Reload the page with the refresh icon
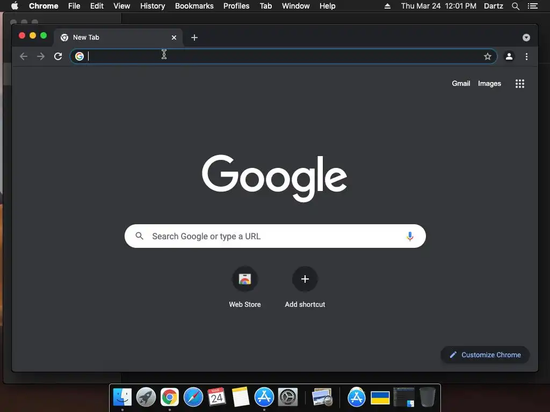Screen dimensions: 550x412 pos(58,56)
